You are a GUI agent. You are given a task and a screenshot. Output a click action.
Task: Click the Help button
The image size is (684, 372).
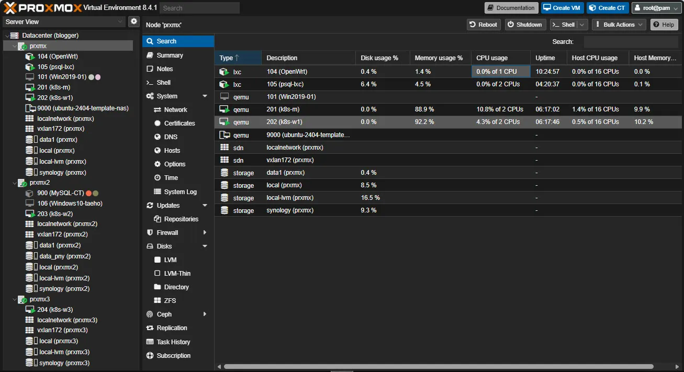[664, 25]
